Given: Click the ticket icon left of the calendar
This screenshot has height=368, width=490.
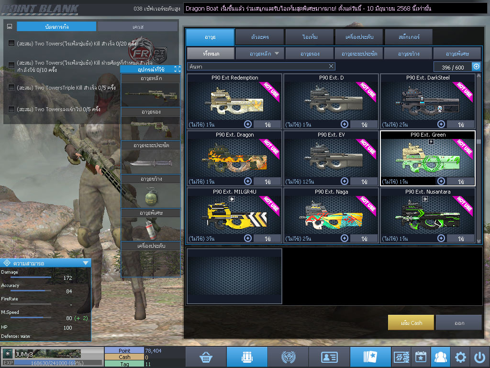Looking at the screenshot, I should pos(401,357).
